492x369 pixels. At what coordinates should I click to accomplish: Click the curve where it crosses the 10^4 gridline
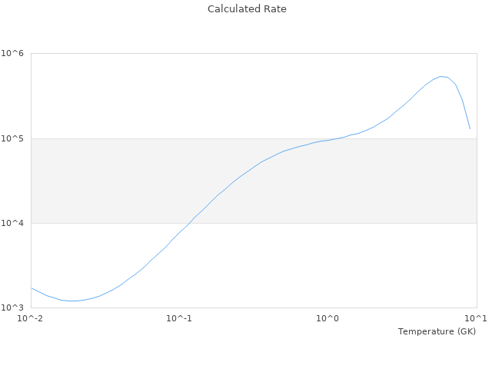(190, 223)
